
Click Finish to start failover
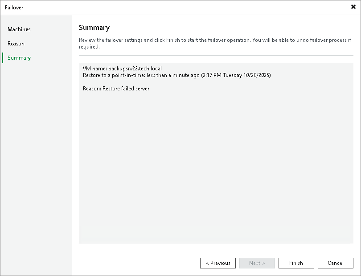click(x=296, y=263)
